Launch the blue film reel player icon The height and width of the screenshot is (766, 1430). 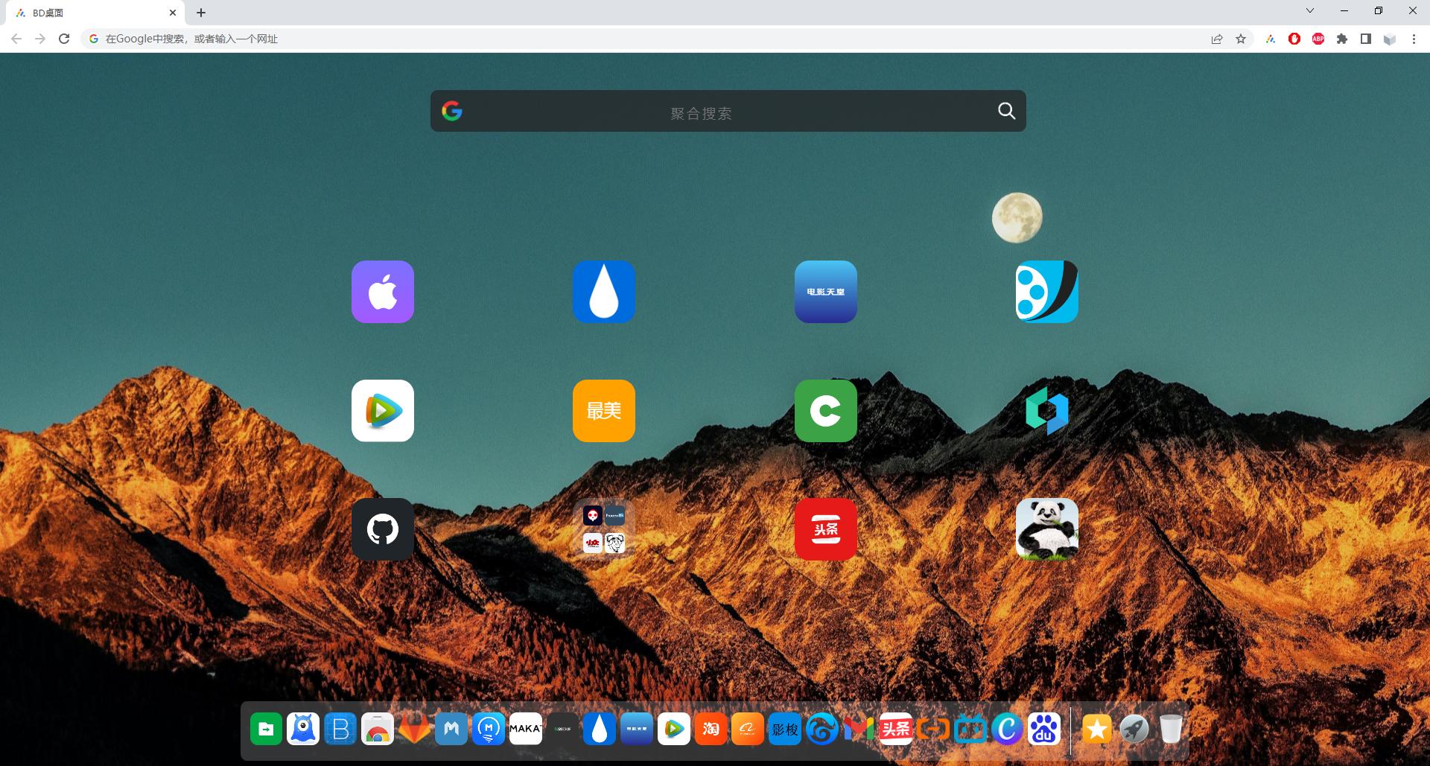(x=1047, y=292)
